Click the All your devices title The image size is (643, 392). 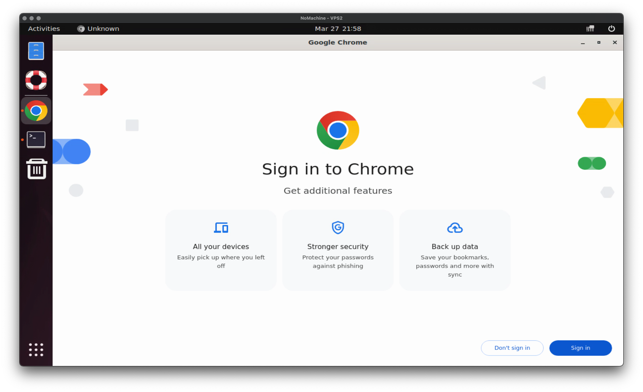point(221,247)
